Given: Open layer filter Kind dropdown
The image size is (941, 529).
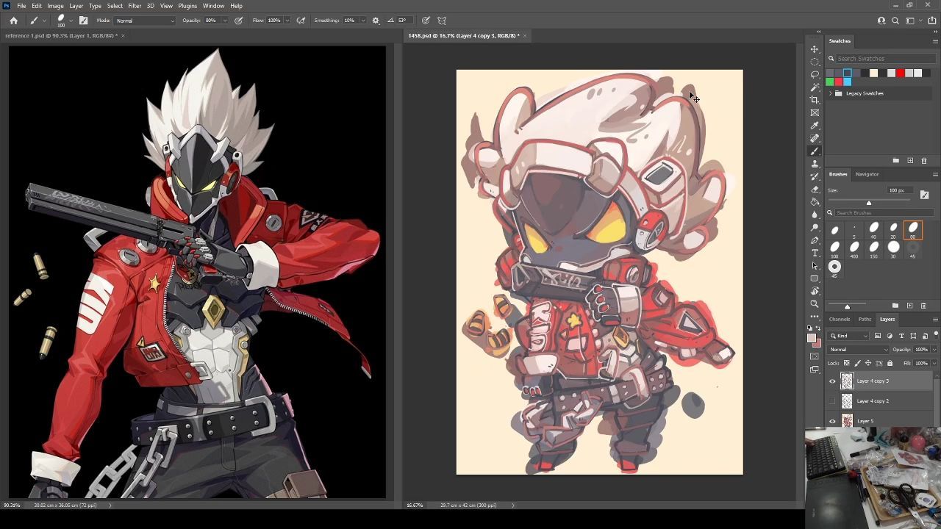Looking at the screenshot, I should coord(849,336).
